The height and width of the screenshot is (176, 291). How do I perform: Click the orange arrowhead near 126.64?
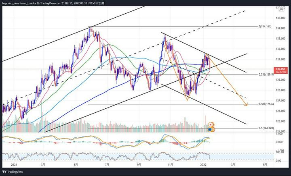click(246, 106)
